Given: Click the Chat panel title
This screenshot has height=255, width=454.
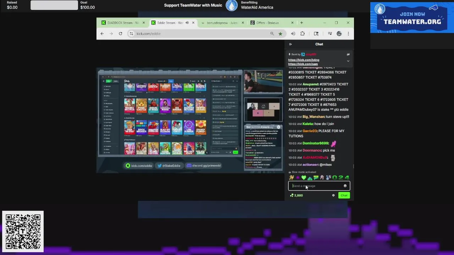Looking at the screenshot, I should 319,44.
